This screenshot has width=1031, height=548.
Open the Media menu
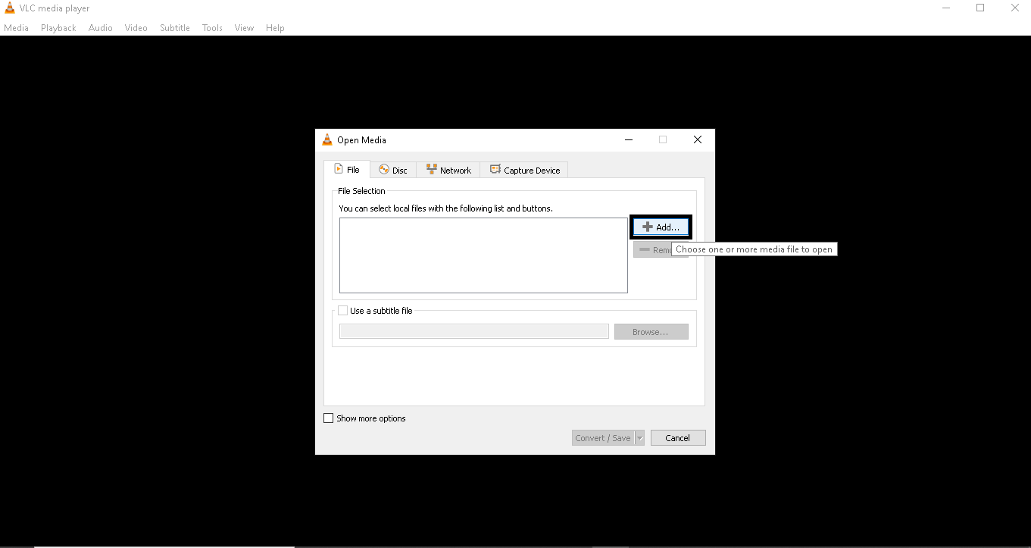pyautogui.click(x=16, y=28)
